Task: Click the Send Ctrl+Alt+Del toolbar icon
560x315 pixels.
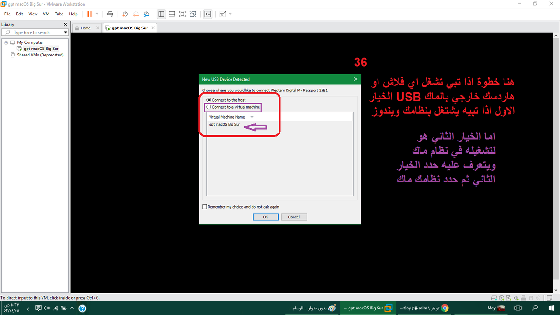Action: coord(110,14)
